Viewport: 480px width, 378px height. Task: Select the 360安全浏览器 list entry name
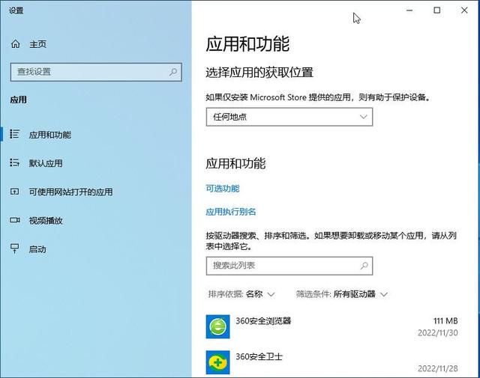263,321
